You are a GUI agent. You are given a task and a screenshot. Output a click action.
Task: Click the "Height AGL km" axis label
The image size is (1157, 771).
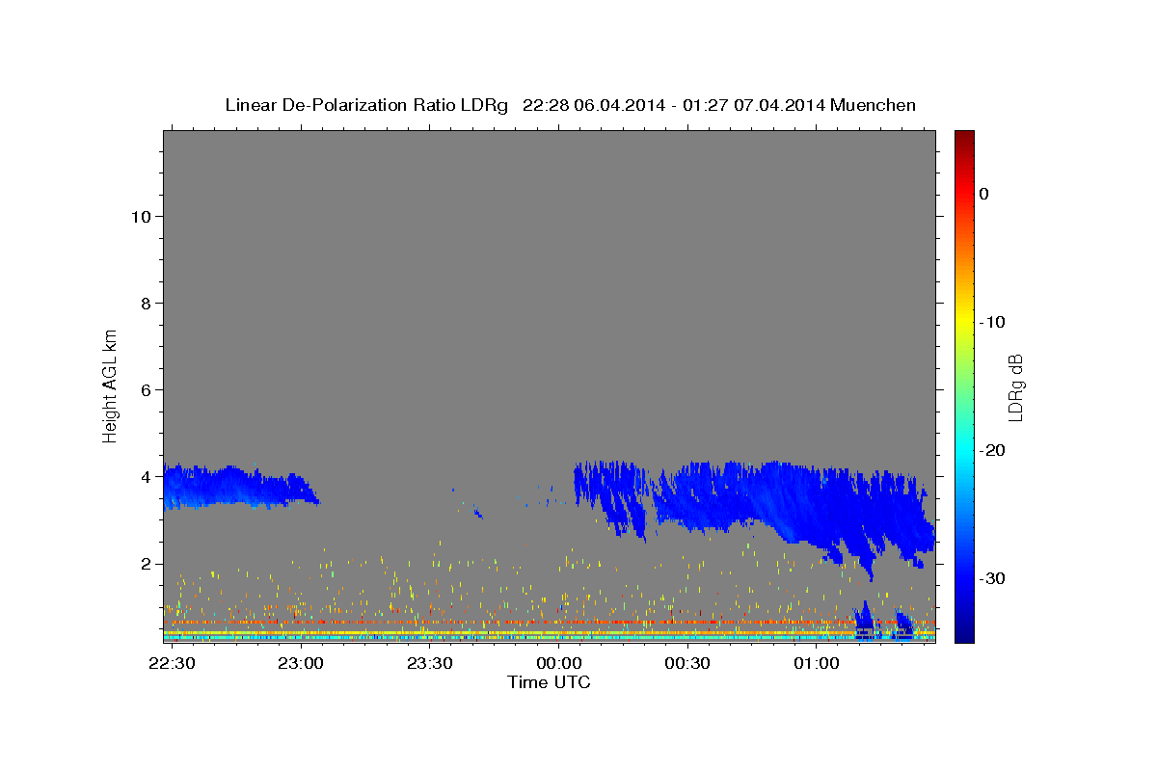(x=111, y=385)
